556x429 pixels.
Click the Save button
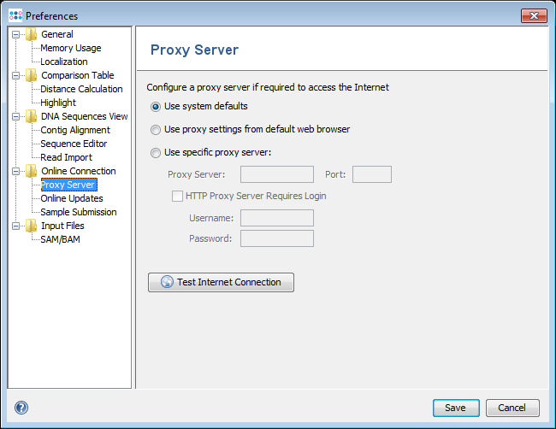point(456,408)
